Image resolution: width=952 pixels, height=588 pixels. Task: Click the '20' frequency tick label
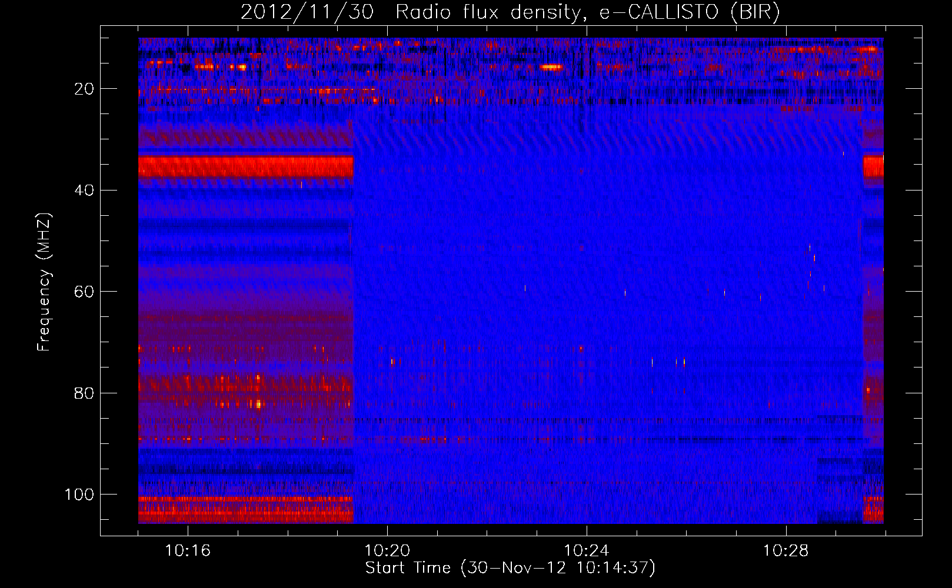coord(85,89)
